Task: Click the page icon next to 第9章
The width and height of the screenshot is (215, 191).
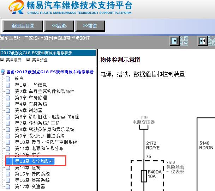Action: point(8,136)
